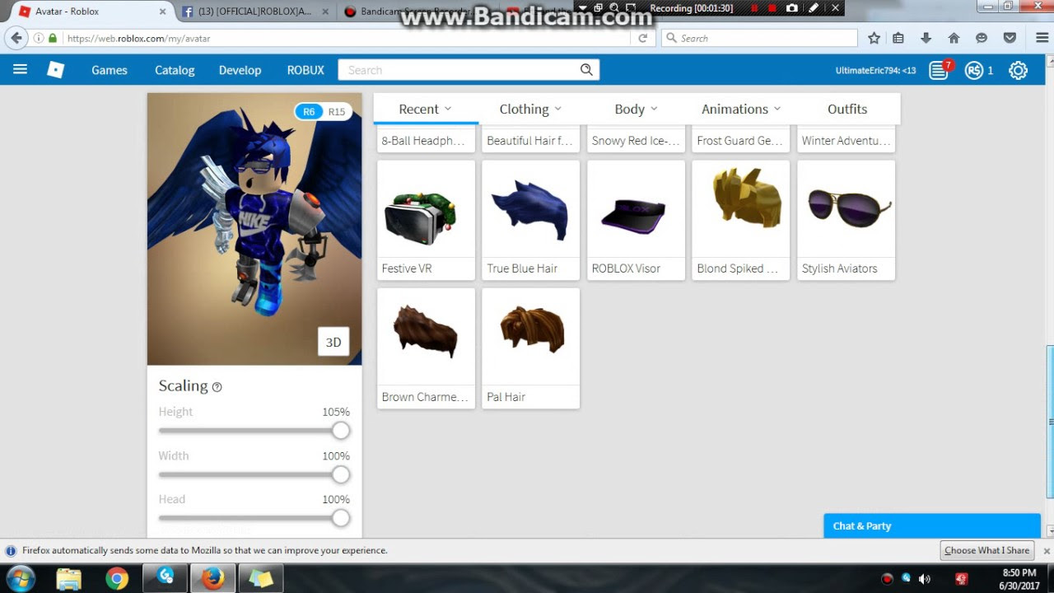1054x593 pixels.
Task: Select the ROBLOX Visor item
Action: click(x=636, y=221)
